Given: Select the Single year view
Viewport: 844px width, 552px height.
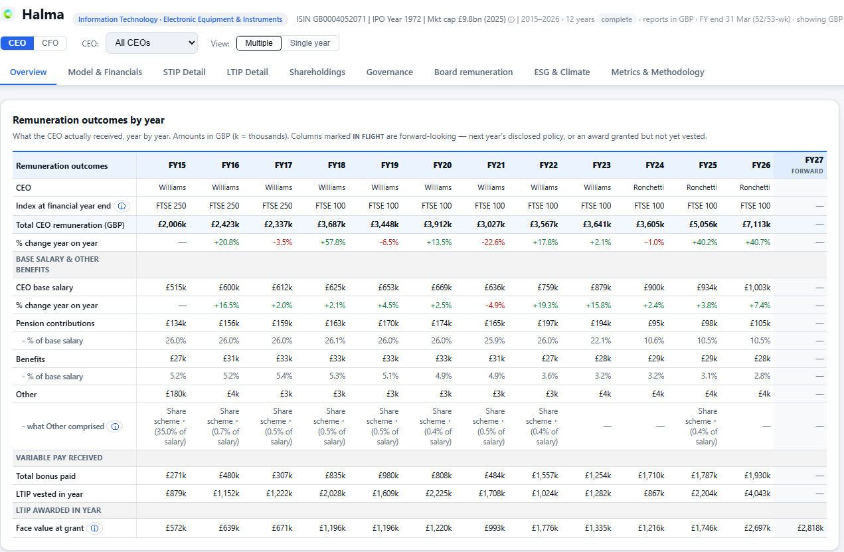Looking at the screenshot, I should tap(310, 43).
